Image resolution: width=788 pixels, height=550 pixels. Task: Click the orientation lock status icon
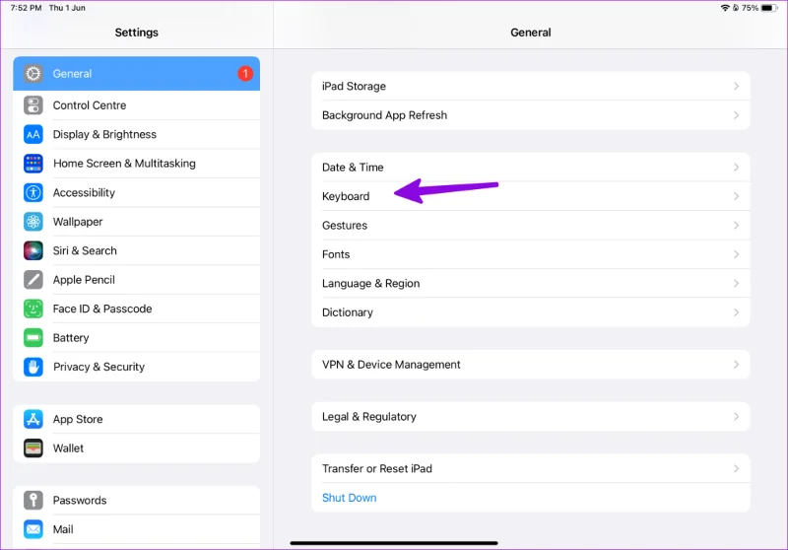click(x=735, y=8)
